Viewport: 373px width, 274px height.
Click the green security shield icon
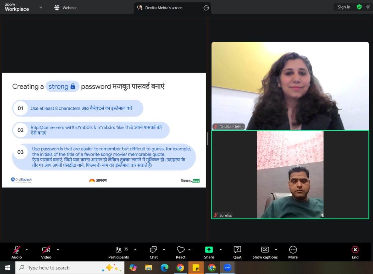(359, 7)
